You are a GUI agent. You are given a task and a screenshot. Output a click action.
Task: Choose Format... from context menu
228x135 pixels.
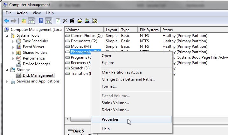click(x=132, y=86)
